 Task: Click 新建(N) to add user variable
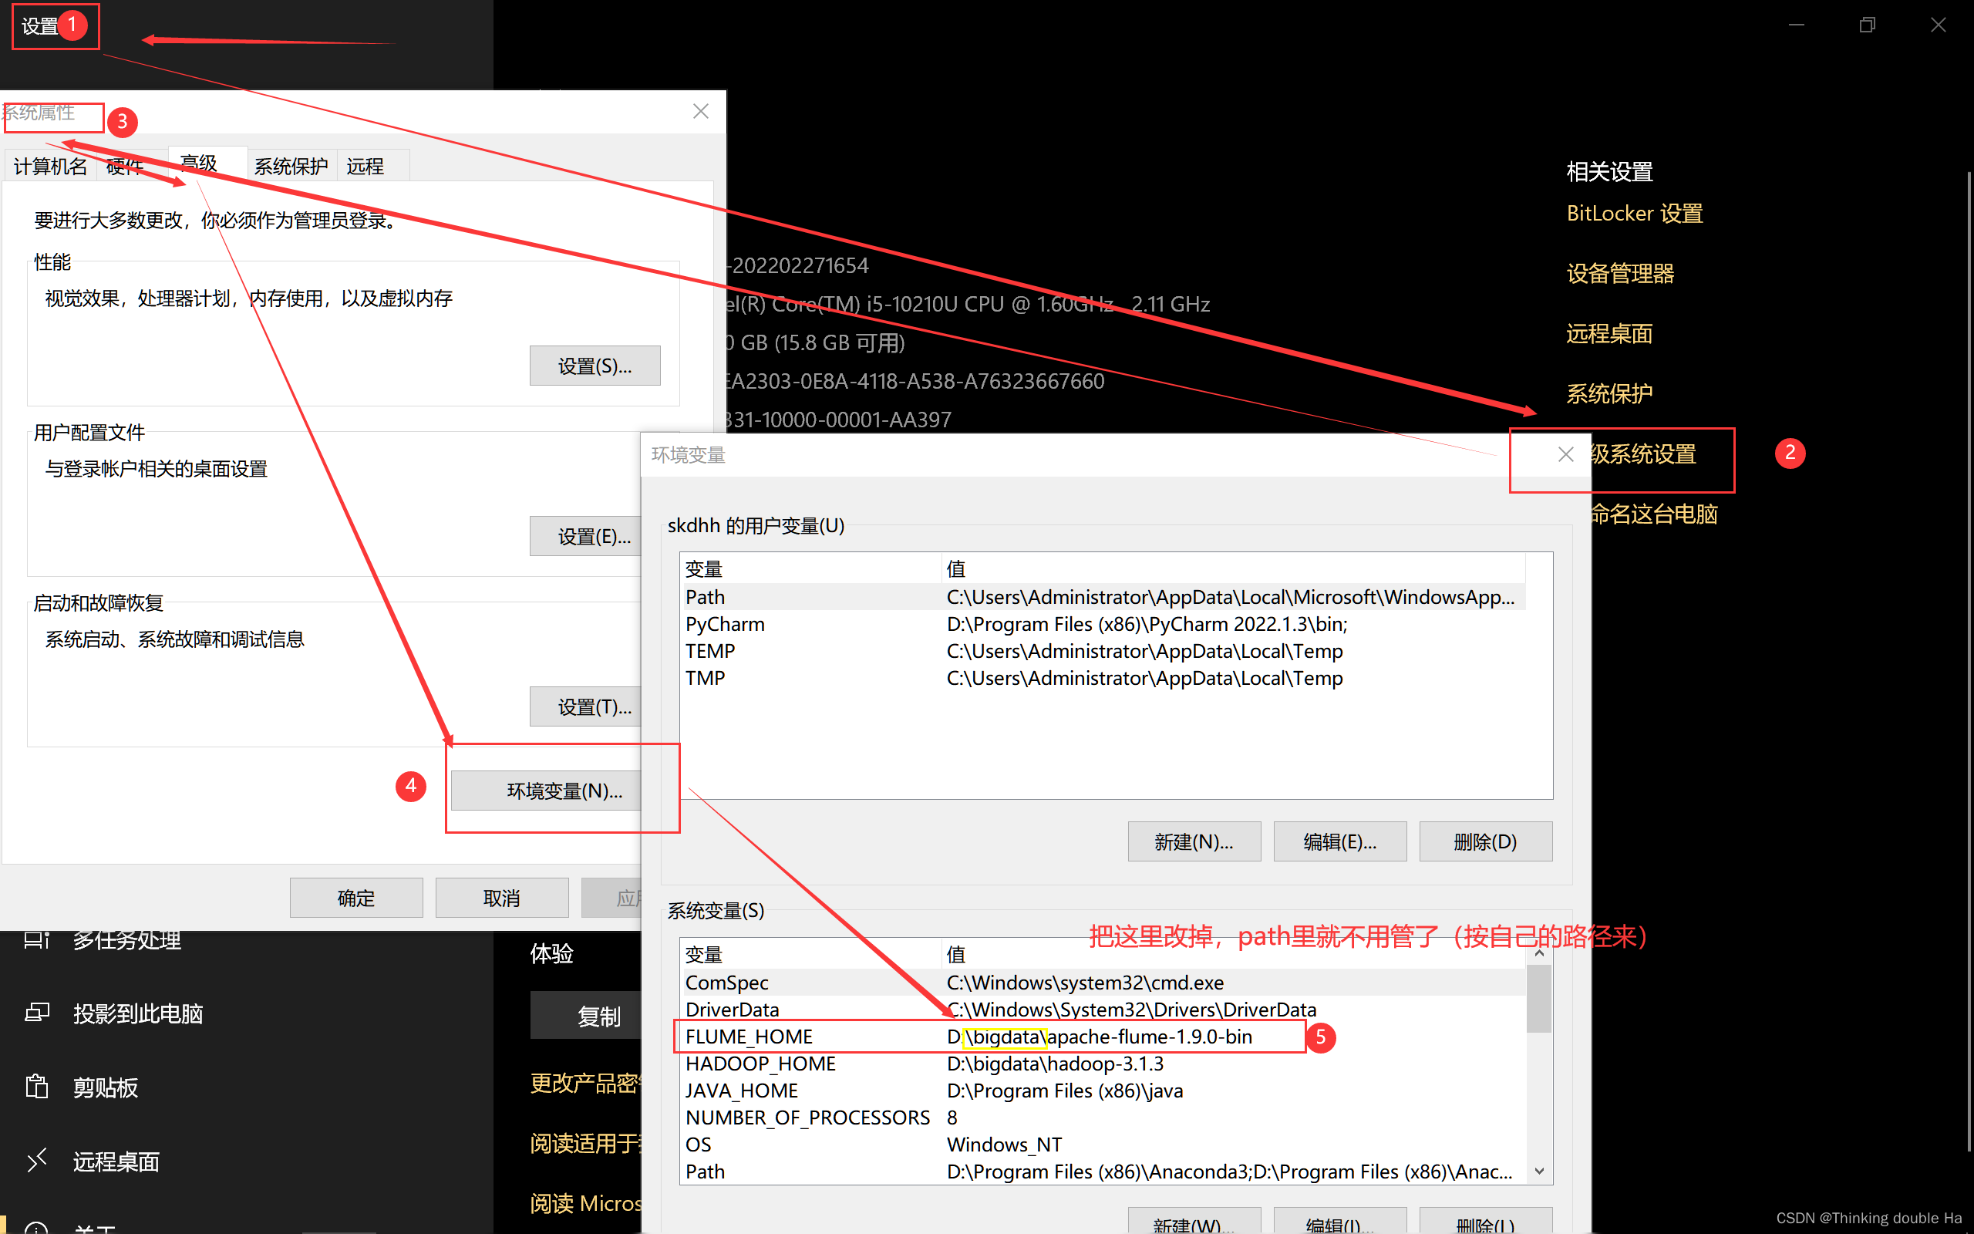pyautogui.click(x=1194, y=841)
